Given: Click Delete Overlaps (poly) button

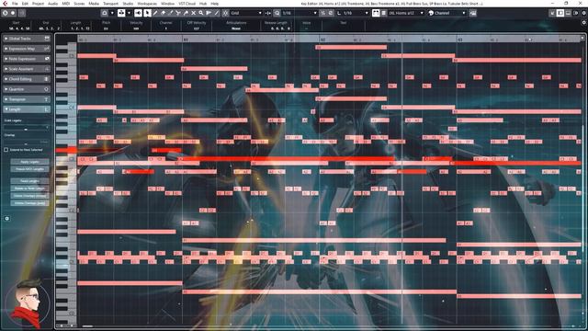Looking at the screenshot, I should (x=29, y=203).
